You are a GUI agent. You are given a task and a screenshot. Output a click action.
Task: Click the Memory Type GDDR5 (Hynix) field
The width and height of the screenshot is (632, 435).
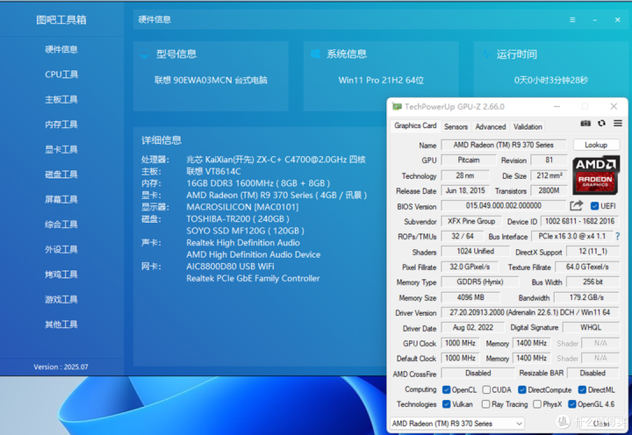point(480,282)
